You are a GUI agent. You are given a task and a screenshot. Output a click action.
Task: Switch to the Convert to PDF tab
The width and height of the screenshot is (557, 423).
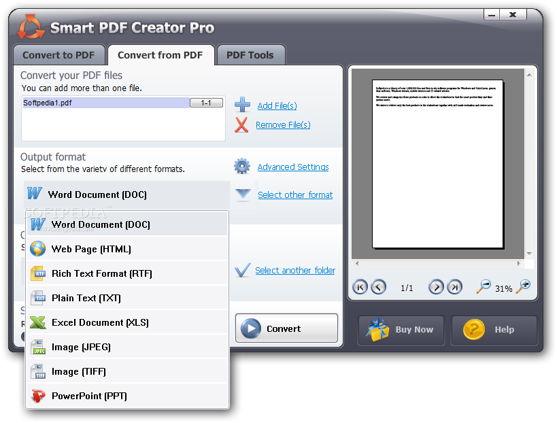pos(58,55)
